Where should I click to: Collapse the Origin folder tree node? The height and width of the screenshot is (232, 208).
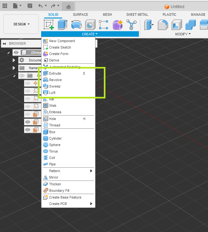(x=14, y=76)
